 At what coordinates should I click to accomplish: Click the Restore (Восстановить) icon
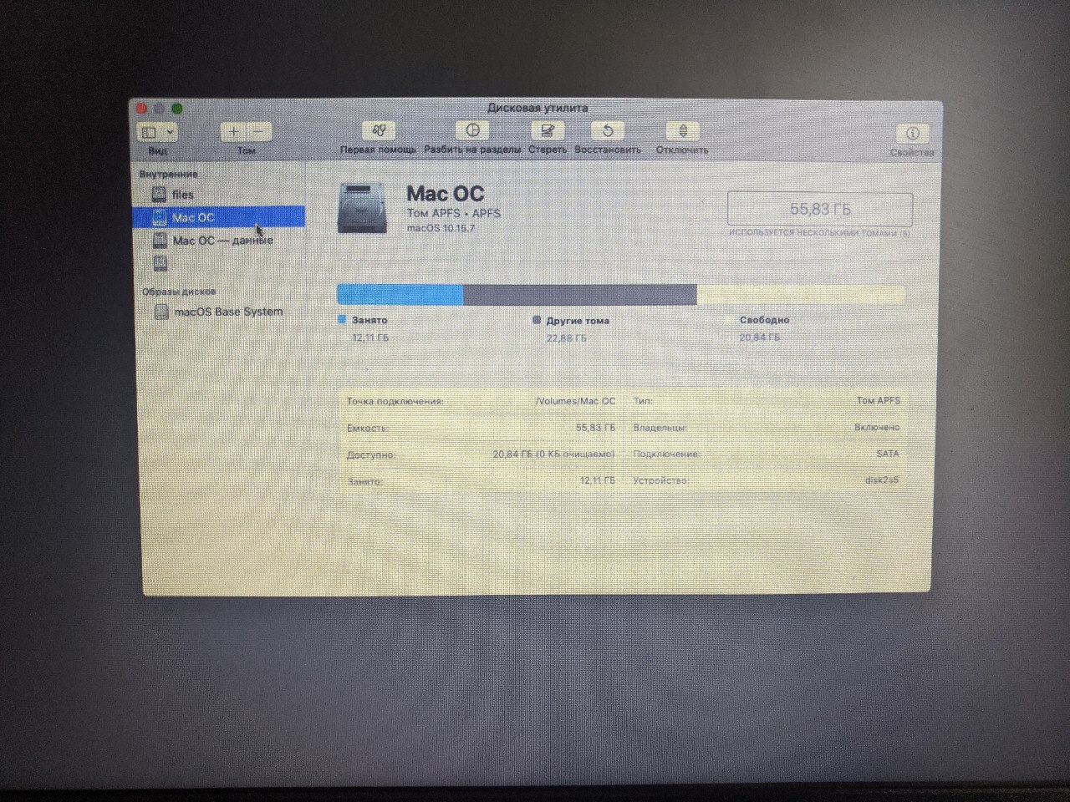[608, 131]
